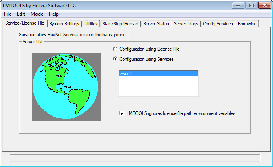This screenshot has width=273, height=167.
Task: Minimize the LMTOOLS window
Action: pyautogui.click(x=239, y=5)
